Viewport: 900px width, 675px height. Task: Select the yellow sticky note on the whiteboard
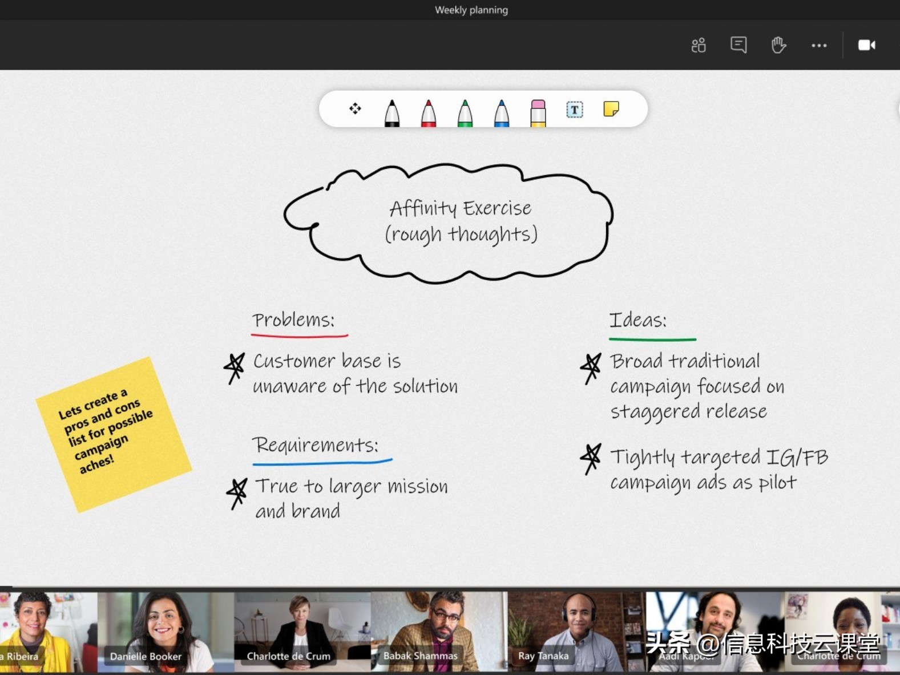click(x=114, y=434)
